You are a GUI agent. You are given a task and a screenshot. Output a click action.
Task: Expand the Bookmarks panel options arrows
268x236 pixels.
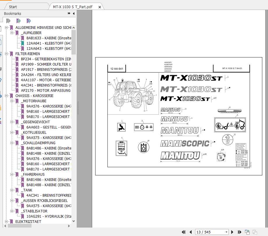(69, 13)
